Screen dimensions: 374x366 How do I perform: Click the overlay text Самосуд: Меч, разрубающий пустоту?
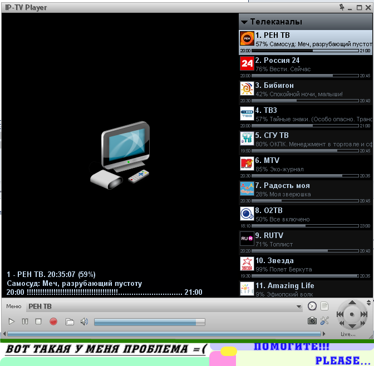(74, 284)
